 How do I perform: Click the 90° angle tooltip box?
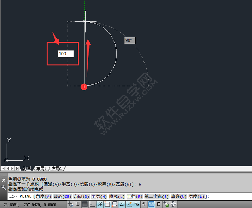tap(130, 40)
